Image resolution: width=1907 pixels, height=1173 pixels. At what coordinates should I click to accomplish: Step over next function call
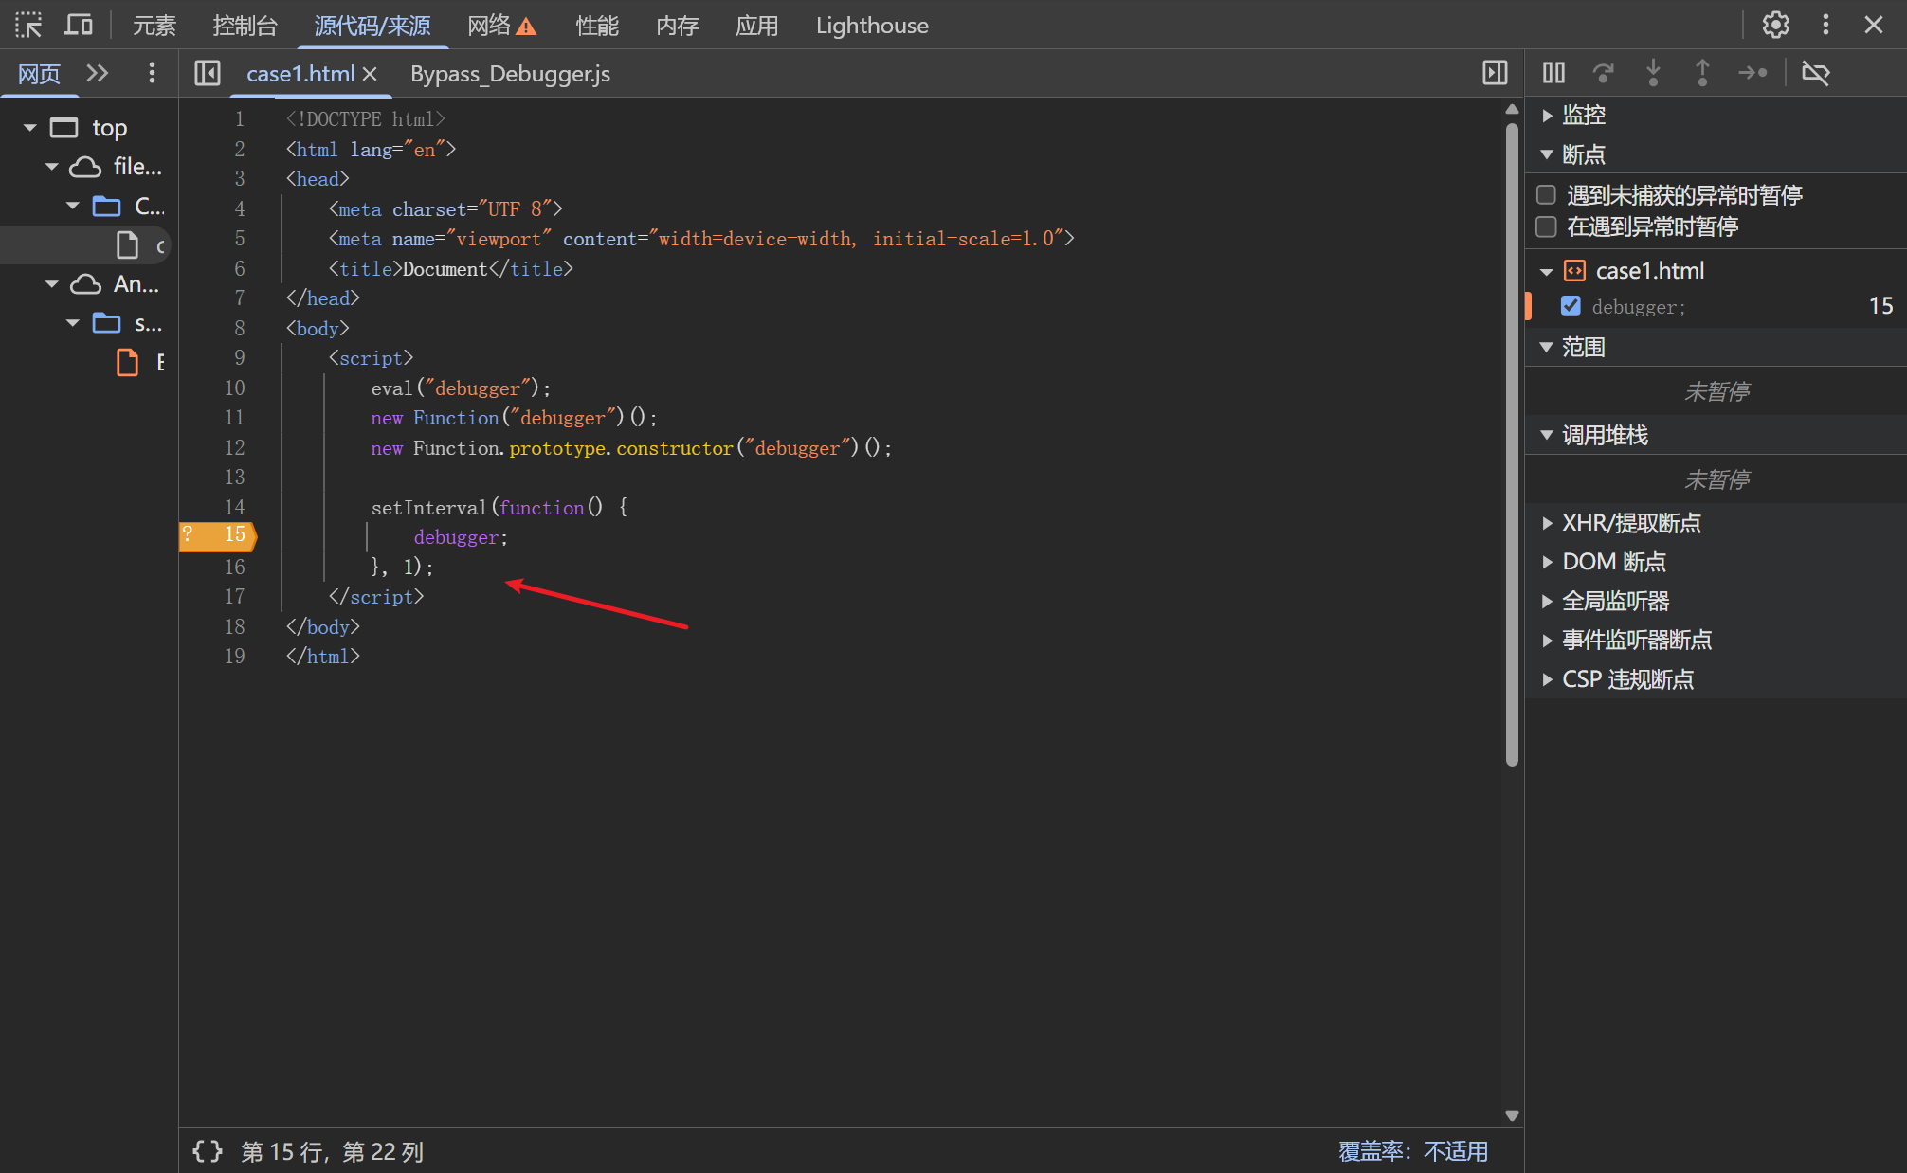click(x=1604, y=73)
